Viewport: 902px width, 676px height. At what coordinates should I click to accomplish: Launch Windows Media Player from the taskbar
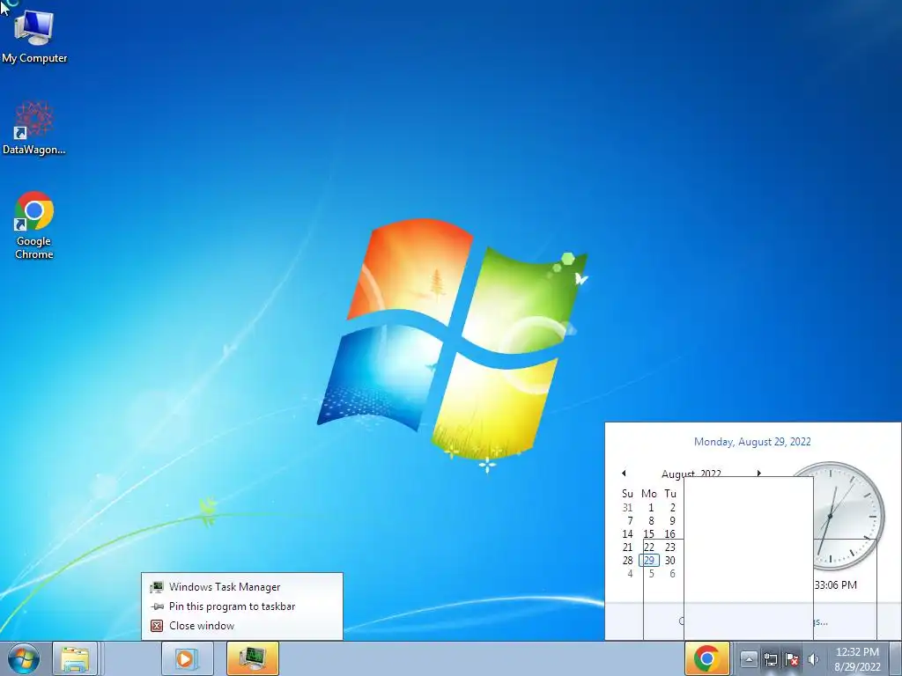coord(187,658)
